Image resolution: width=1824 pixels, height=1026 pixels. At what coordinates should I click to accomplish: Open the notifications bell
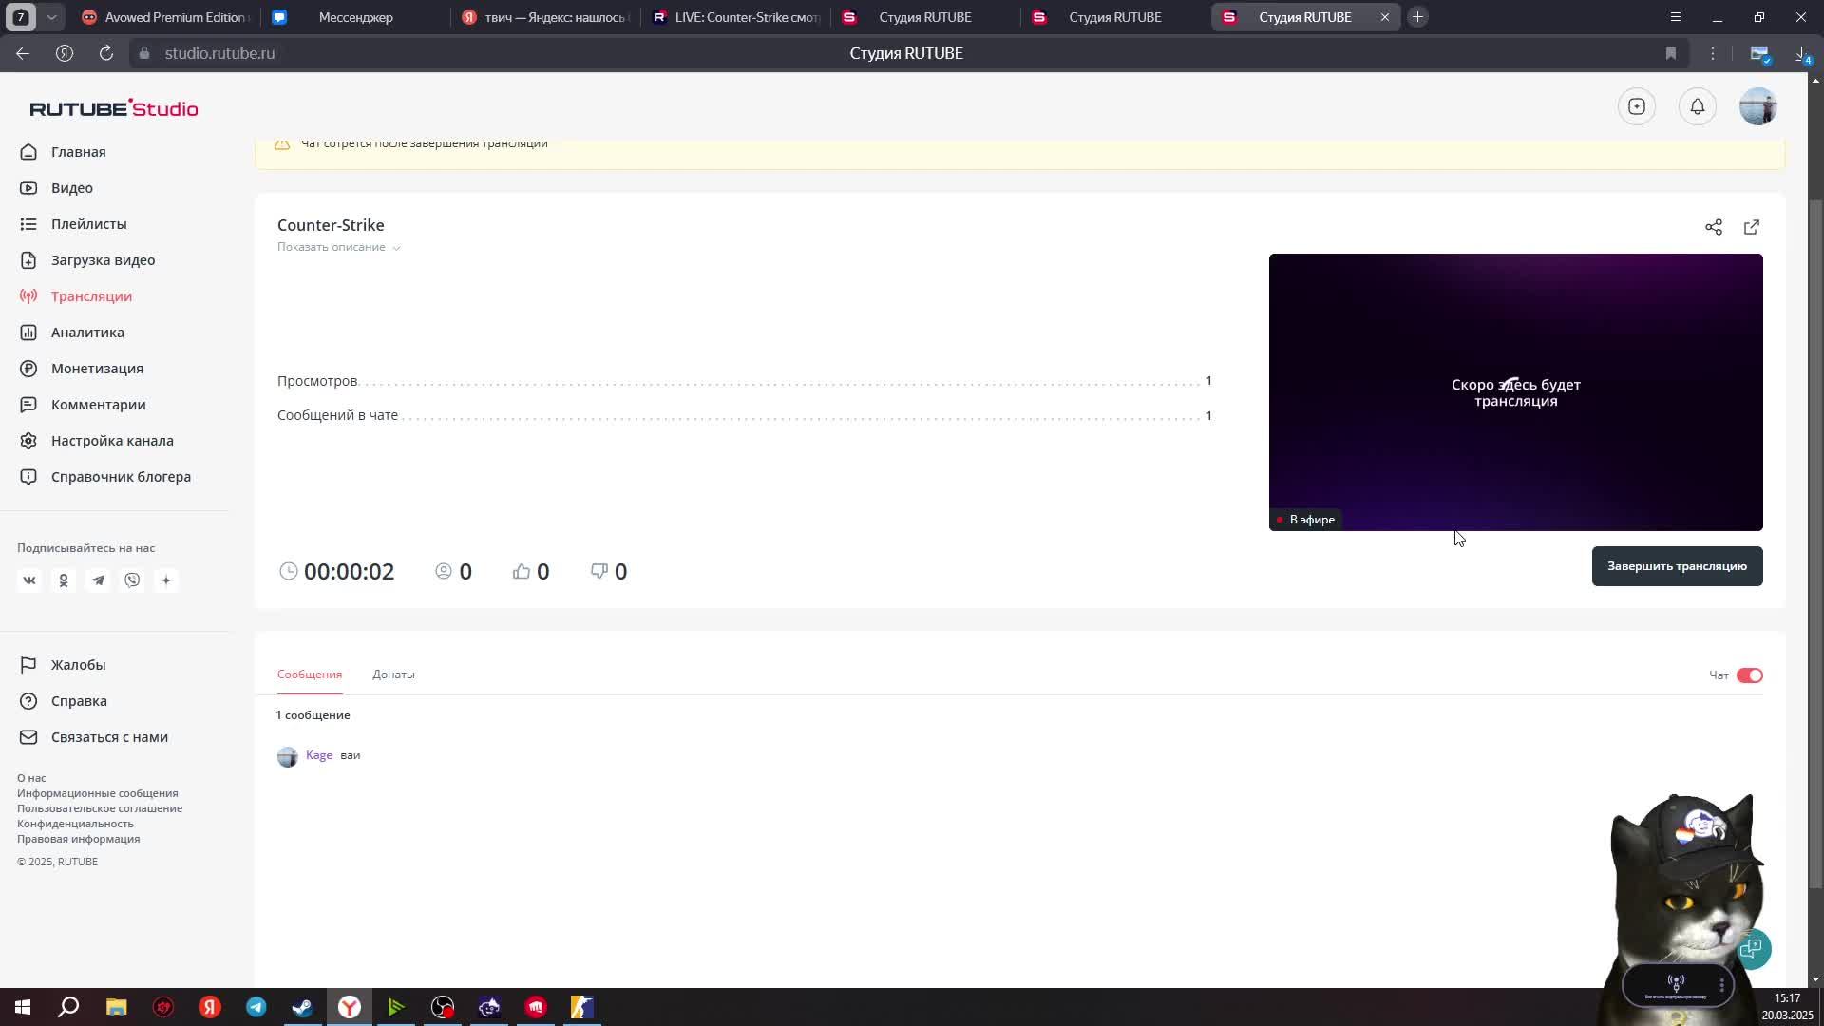pyautogui.click(x=1697, y=106)
